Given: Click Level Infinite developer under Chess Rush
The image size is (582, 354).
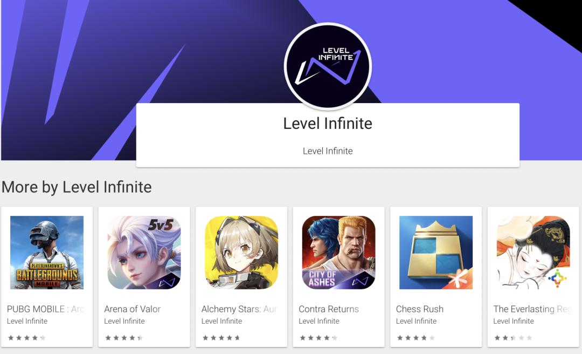Looking at the screenshot, I should click(x=416, y=321).
